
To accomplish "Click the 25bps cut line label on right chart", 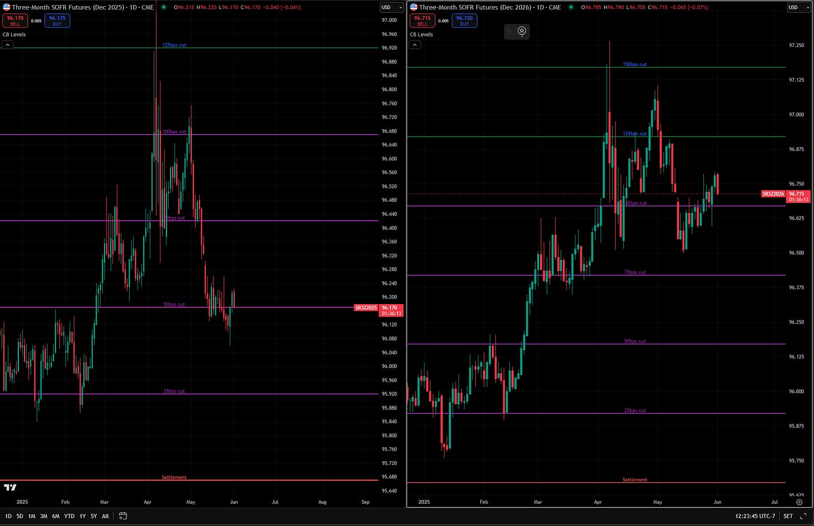I will 635,410.
